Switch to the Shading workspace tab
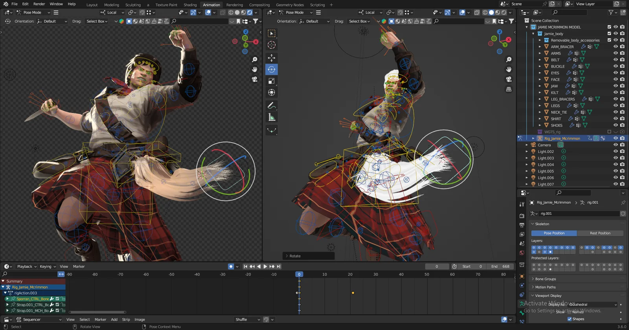This screenshot has width=629, height=330. pos(190,5)
